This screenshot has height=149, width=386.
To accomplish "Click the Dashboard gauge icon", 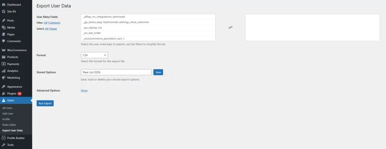I will click(3, 5).
